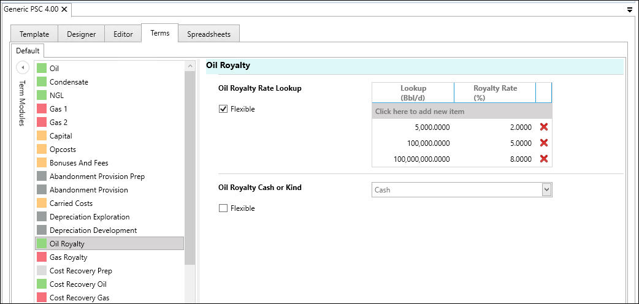This screenshot has height=304, width=639.
Task: Open the Spreadsheets tab
Action: (x=209, y=34)
